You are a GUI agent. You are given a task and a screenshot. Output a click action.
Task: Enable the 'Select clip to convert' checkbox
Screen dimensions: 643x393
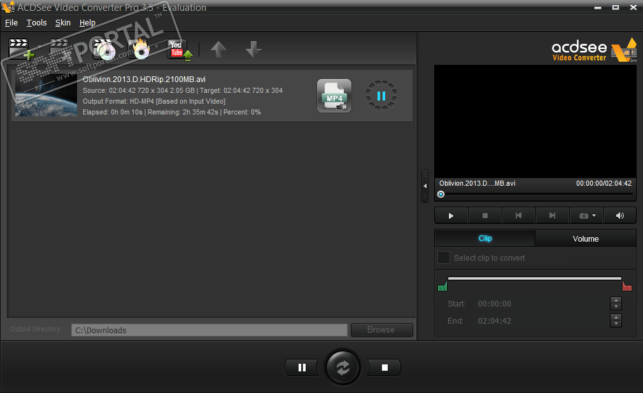(x=444, y=258)
